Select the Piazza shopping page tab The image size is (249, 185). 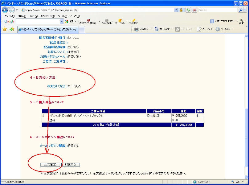click(48, 29)
